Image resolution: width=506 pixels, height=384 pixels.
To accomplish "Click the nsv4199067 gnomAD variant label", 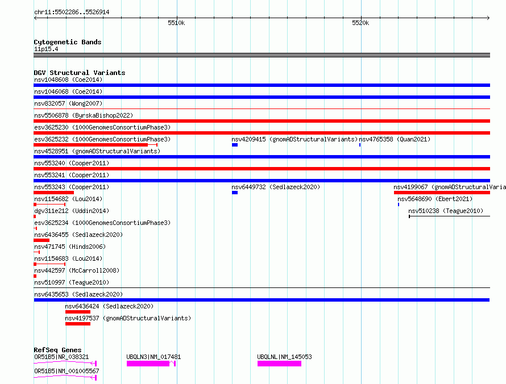I will 450,187.
